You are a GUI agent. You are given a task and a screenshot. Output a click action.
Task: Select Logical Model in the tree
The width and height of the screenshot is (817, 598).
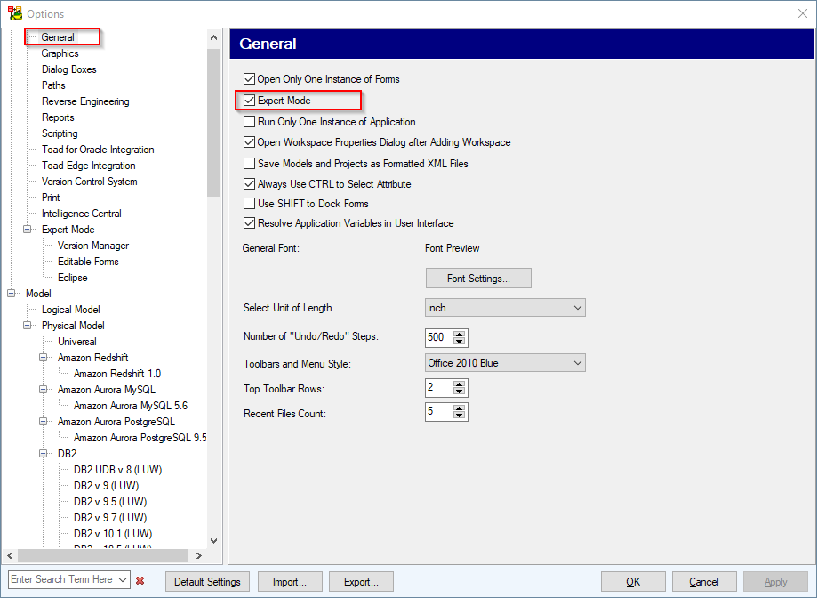click(x=71, y=310)
